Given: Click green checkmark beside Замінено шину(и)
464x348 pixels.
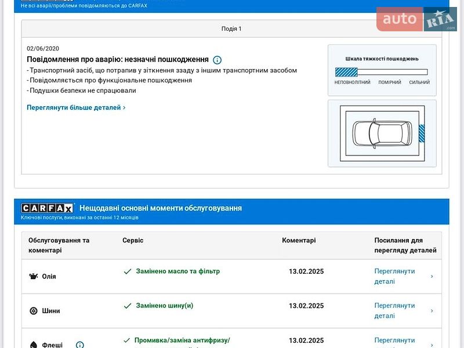Looking at the screenshot, I should [x=128, y=306].
